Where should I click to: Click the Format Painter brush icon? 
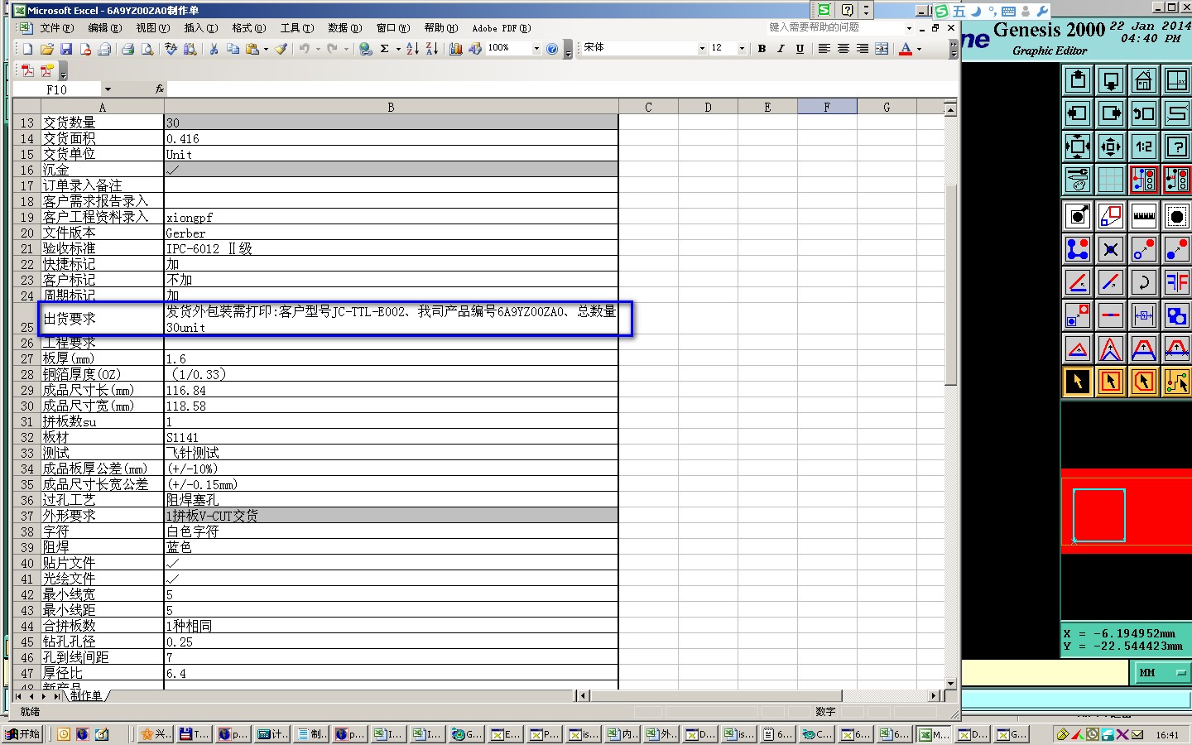(281, 49)
